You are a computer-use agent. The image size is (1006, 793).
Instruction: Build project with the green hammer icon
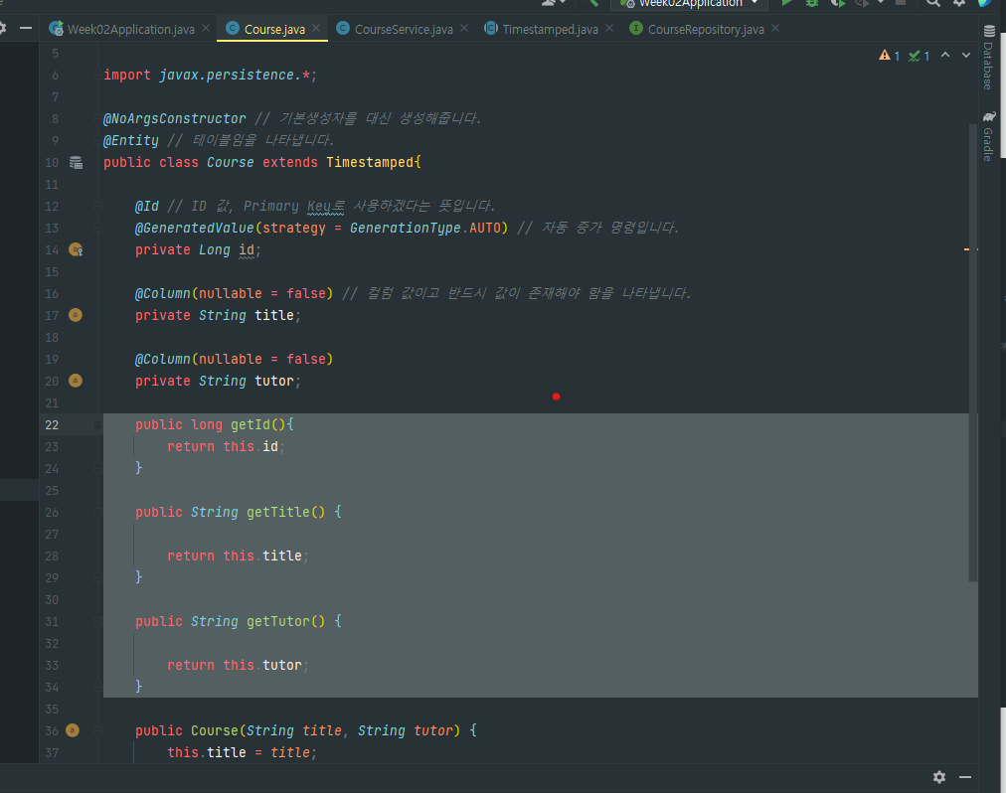pos(593,3)
